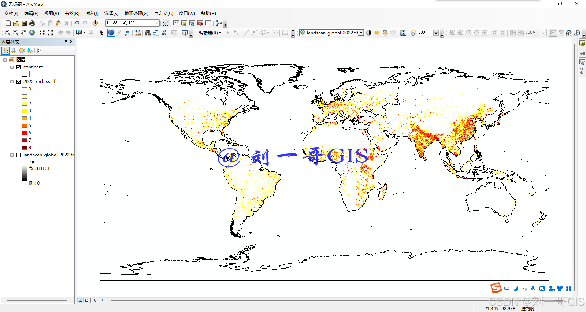
Task: Switch to Layout View button at bottom
Action: point(87,300)
